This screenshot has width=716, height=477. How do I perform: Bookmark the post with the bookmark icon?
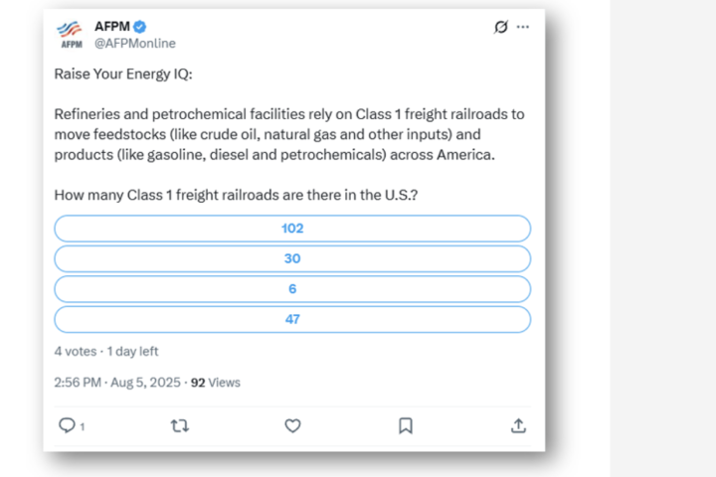click(406, 425)
